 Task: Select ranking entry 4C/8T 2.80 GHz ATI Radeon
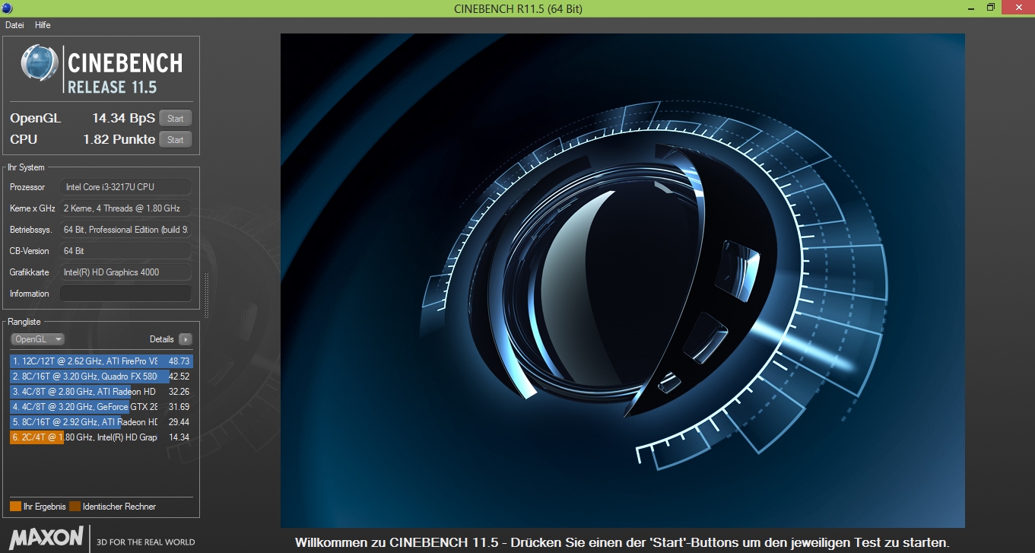[101, 392]
